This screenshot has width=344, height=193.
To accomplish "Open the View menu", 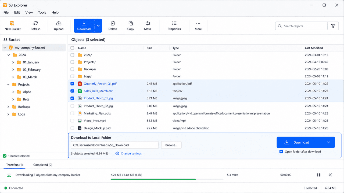I will click(x=29, y=12).
